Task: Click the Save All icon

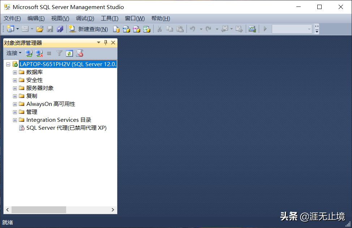Action: pos(60,29)
